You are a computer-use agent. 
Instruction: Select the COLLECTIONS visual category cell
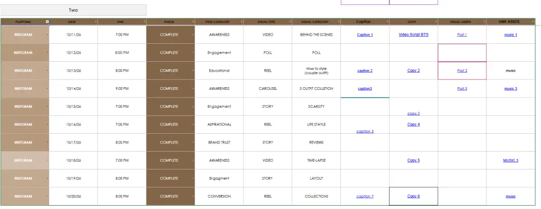(316, 197)
